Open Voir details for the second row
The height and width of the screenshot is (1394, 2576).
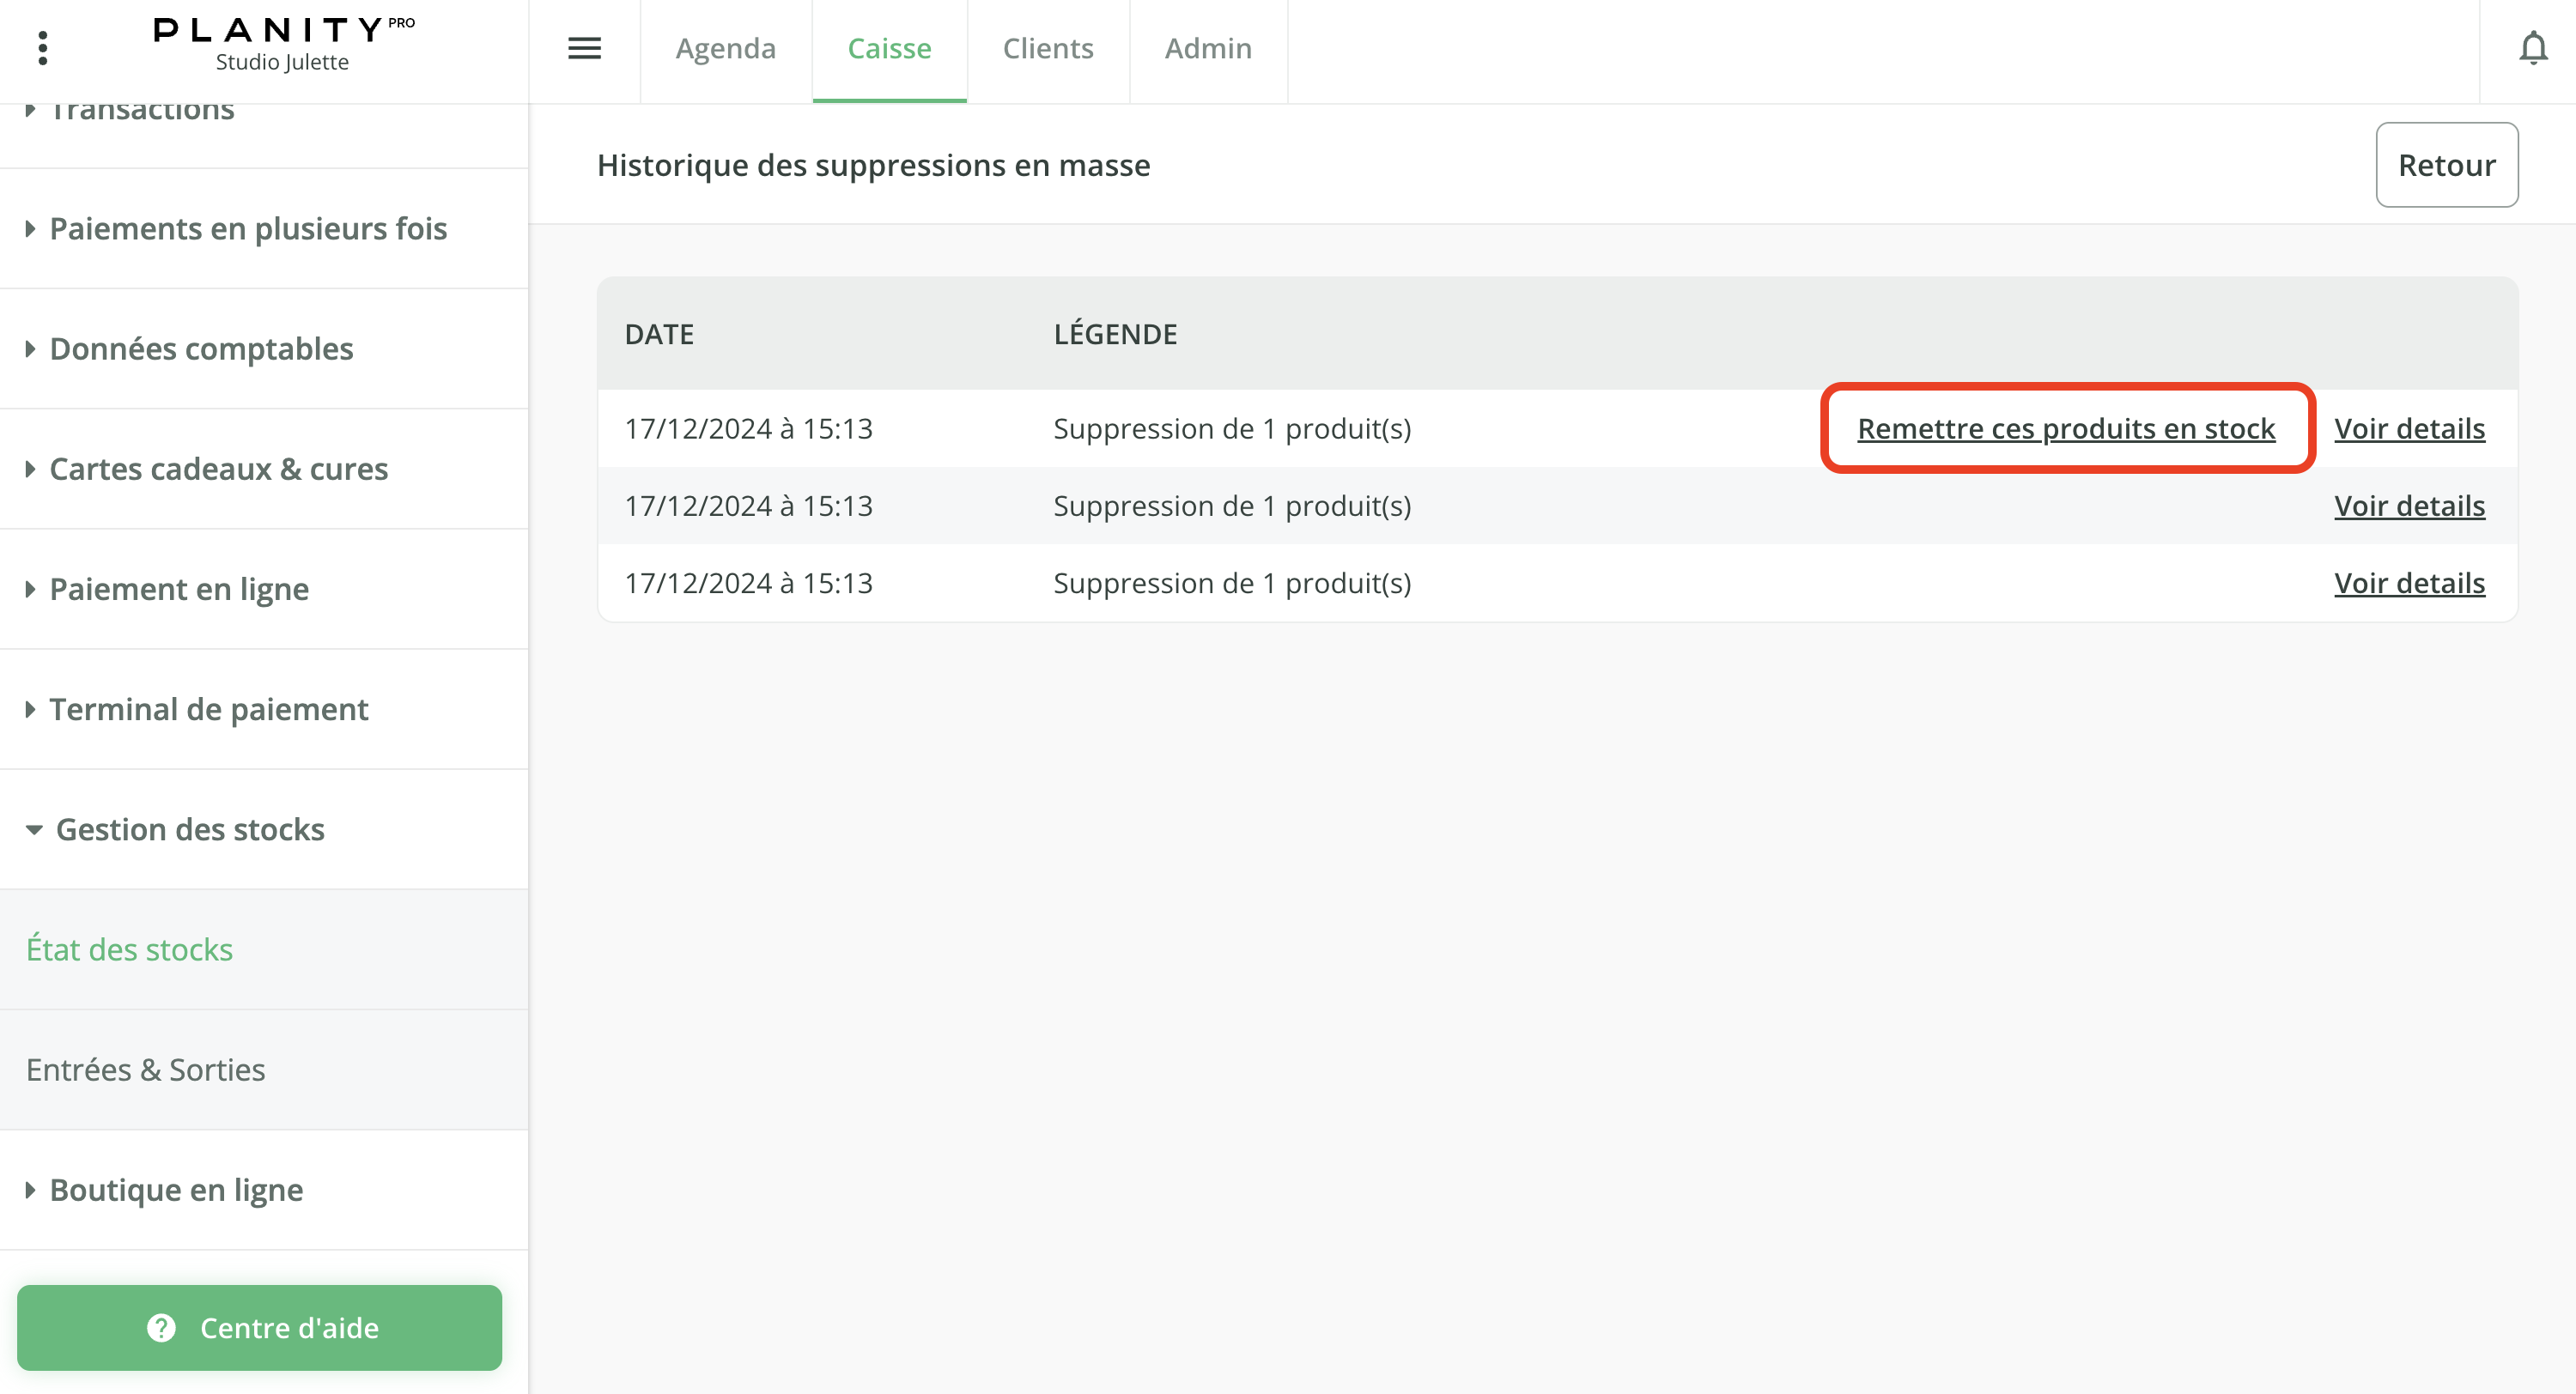(2409, 506)
